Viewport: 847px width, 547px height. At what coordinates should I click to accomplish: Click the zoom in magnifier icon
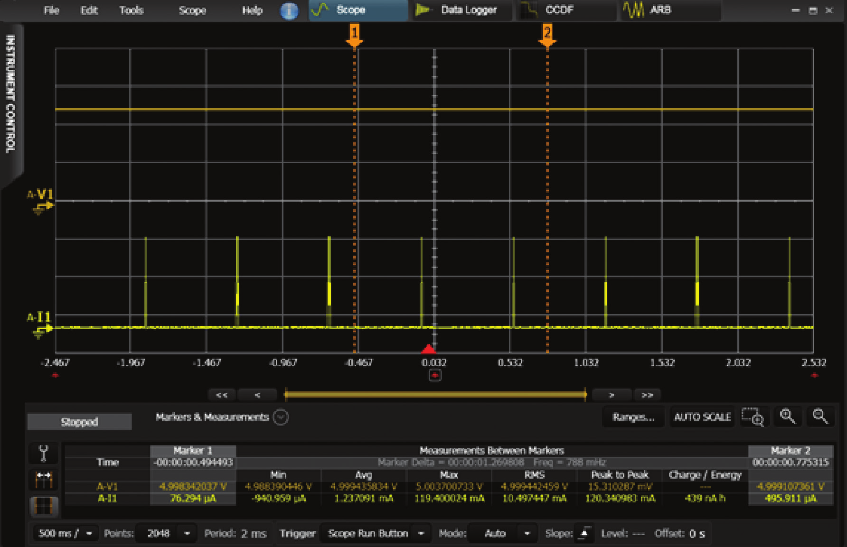tap(788, 417)
